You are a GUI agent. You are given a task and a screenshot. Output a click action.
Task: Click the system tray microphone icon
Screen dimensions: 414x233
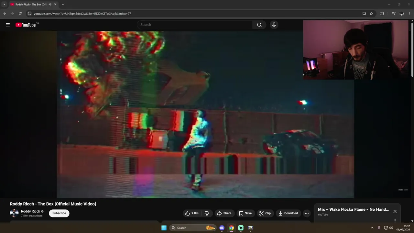click(379, 228)
